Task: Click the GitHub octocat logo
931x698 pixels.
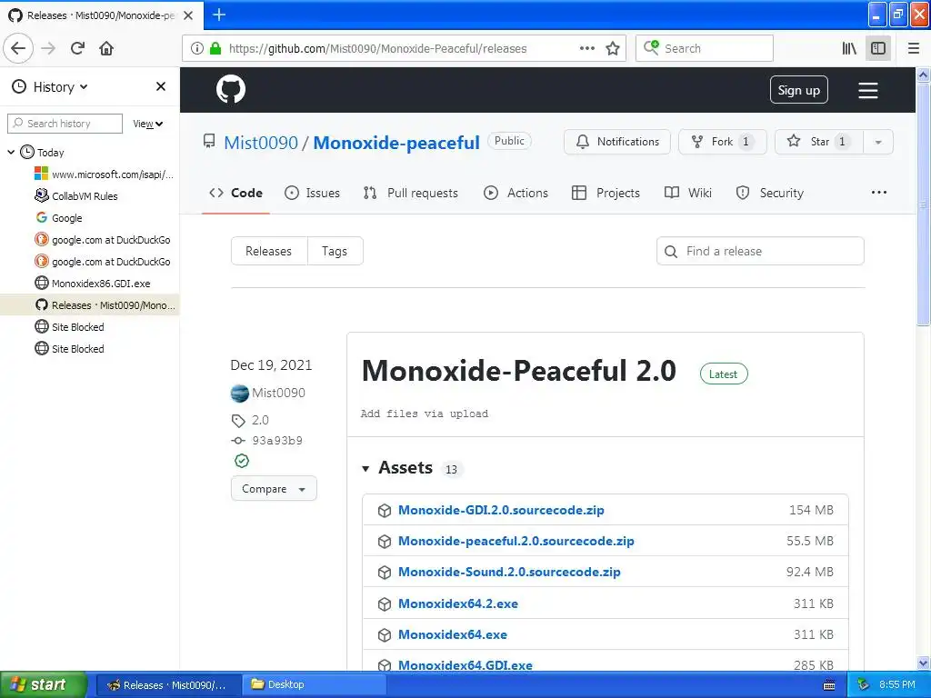Action: click(x=231, y=90)
